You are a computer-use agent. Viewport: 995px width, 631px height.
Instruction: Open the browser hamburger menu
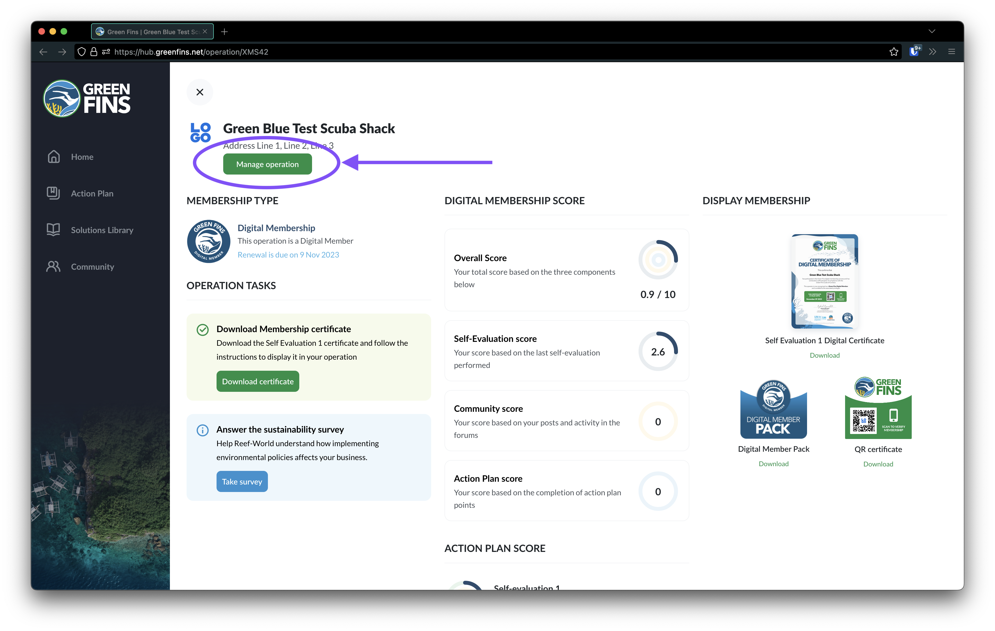952,52
